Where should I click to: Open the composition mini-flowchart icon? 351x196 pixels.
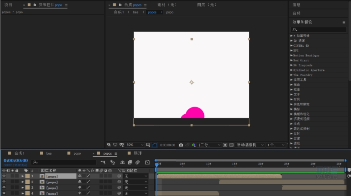(103, 162)
